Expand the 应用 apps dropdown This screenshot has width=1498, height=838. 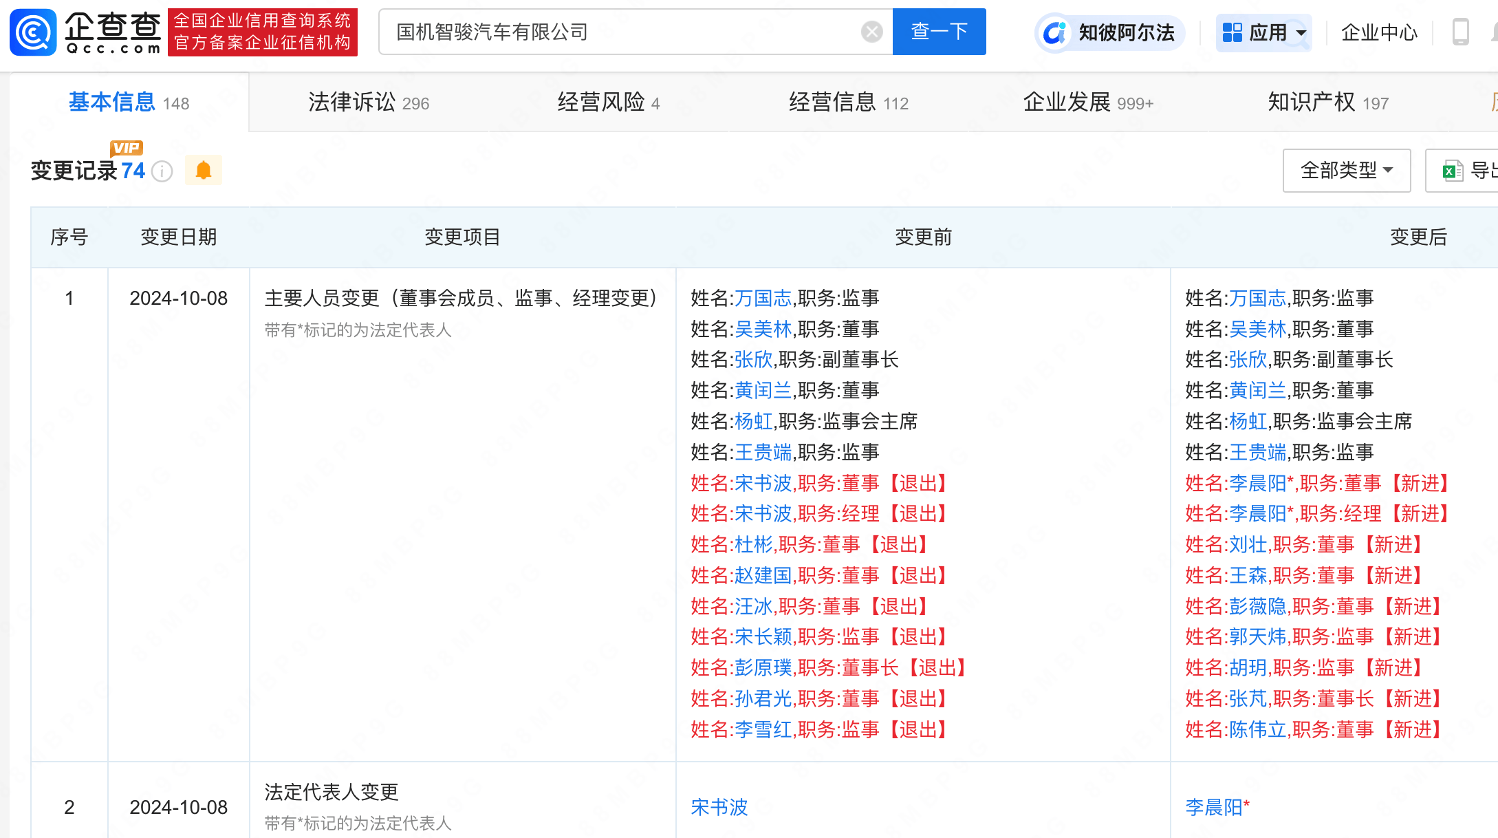[1263, 32]
